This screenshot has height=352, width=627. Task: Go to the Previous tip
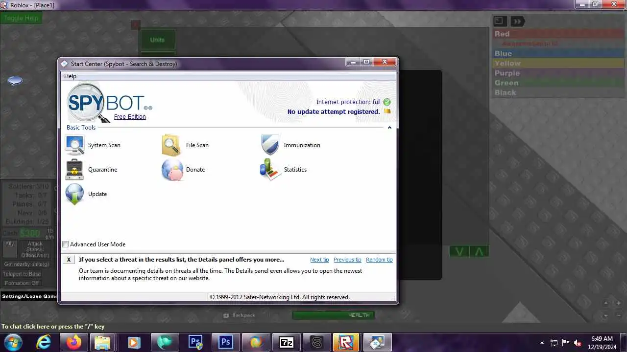tap(347, 260)
